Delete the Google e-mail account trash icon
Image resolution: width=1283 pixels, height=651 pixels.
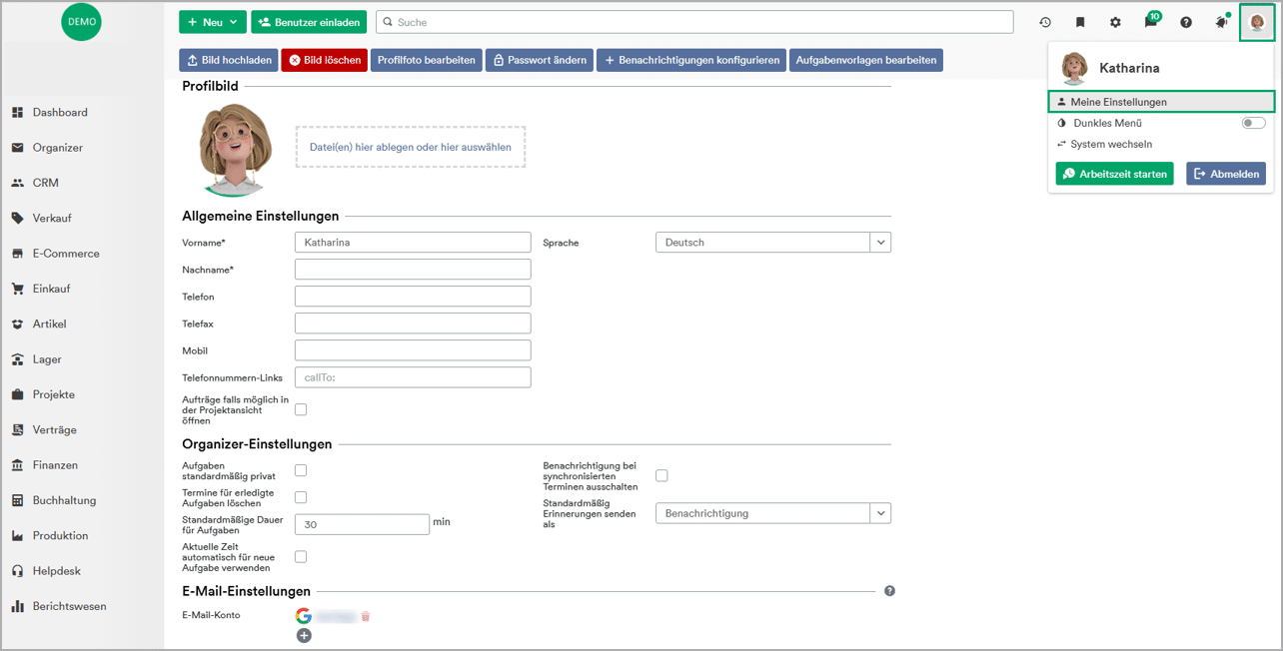click(x=366, y=616)
